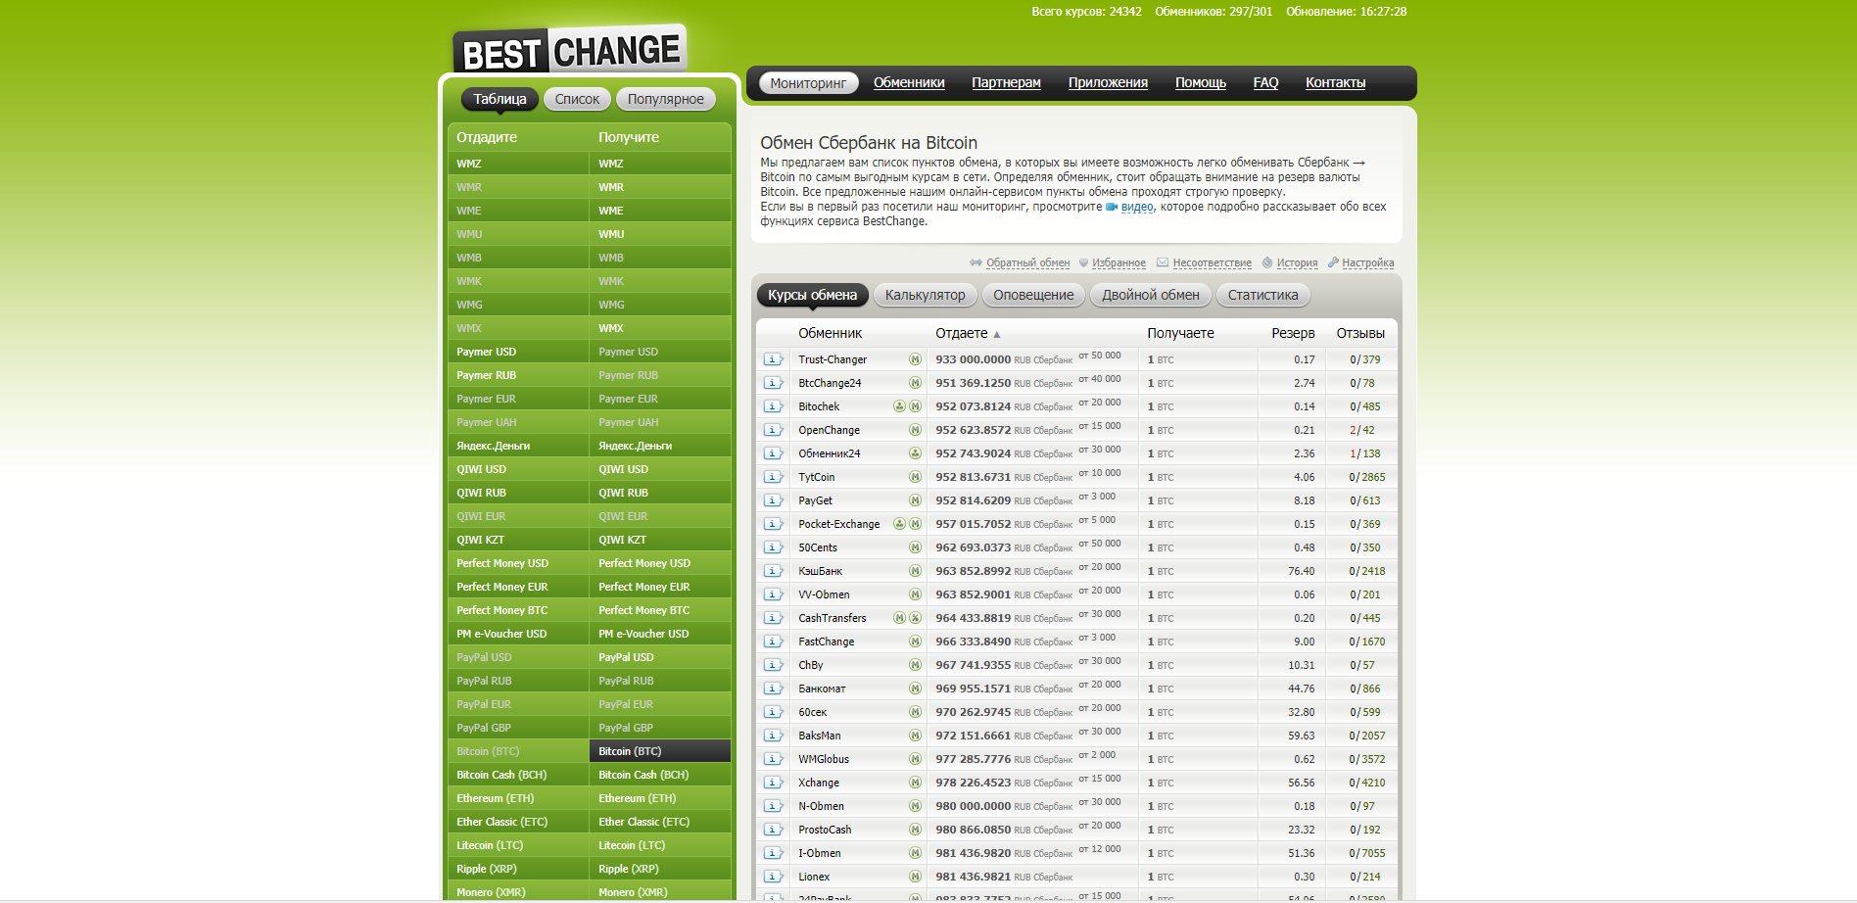The image size is (1857, 903).
Task: Open the Калькулятор tab
Action: [x=925, y=295]
